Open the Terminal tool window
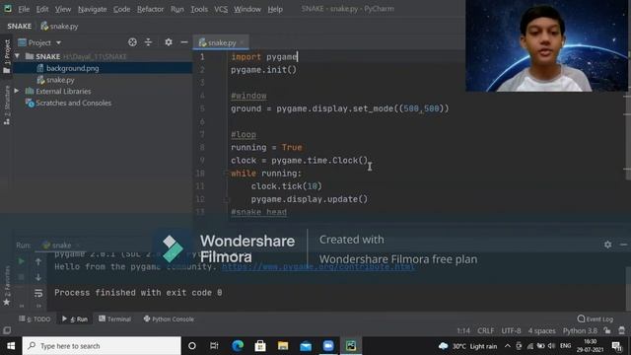Viewport: 631px width, 355px height. 115,319
